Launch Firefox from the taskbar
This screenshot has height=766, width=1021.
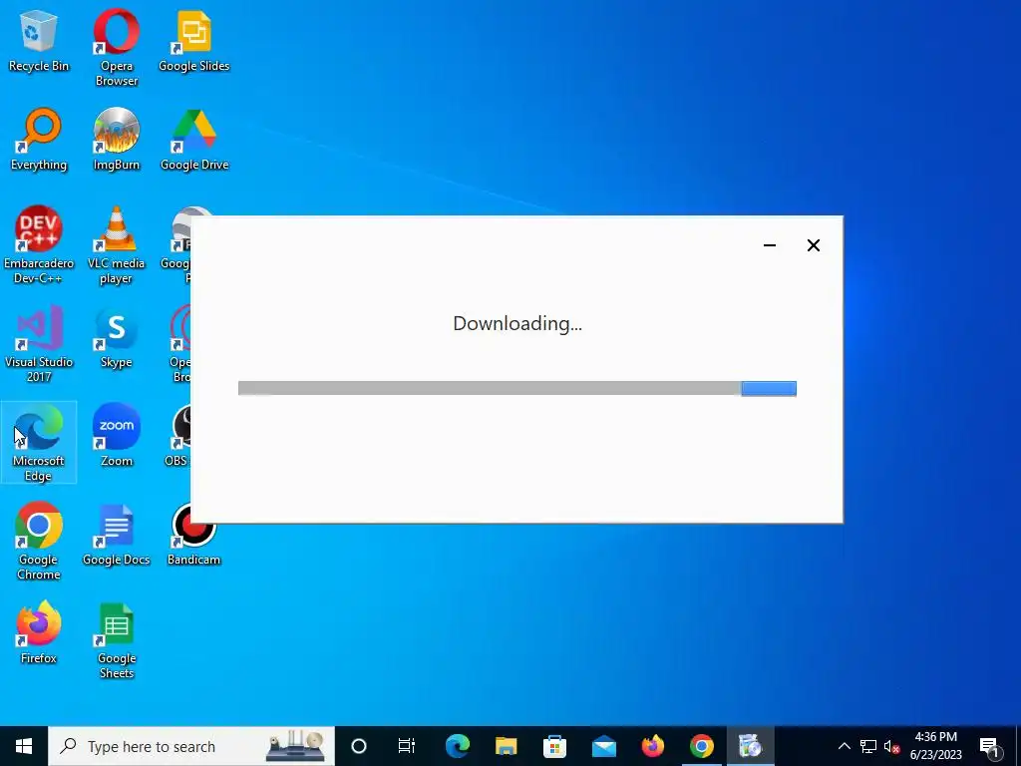[652, 746]
